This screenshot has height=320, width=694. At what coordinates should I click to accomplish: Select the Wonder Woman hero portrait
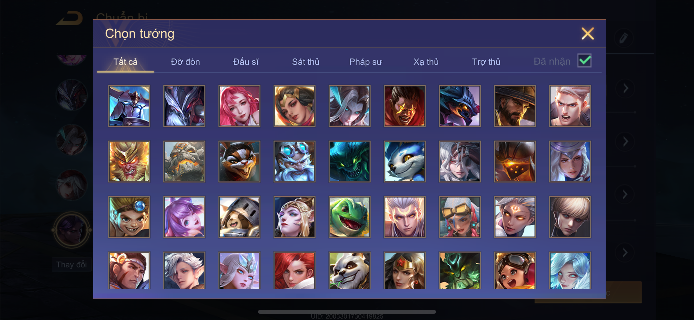(x=405, y=271)
